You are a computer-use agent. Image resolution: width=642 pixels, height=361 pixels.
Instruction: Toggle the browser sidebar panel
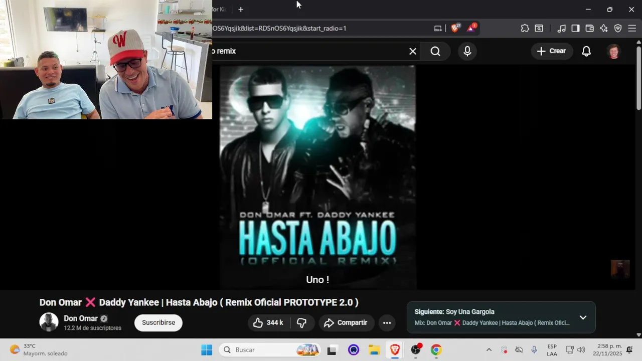coord(575,28)
